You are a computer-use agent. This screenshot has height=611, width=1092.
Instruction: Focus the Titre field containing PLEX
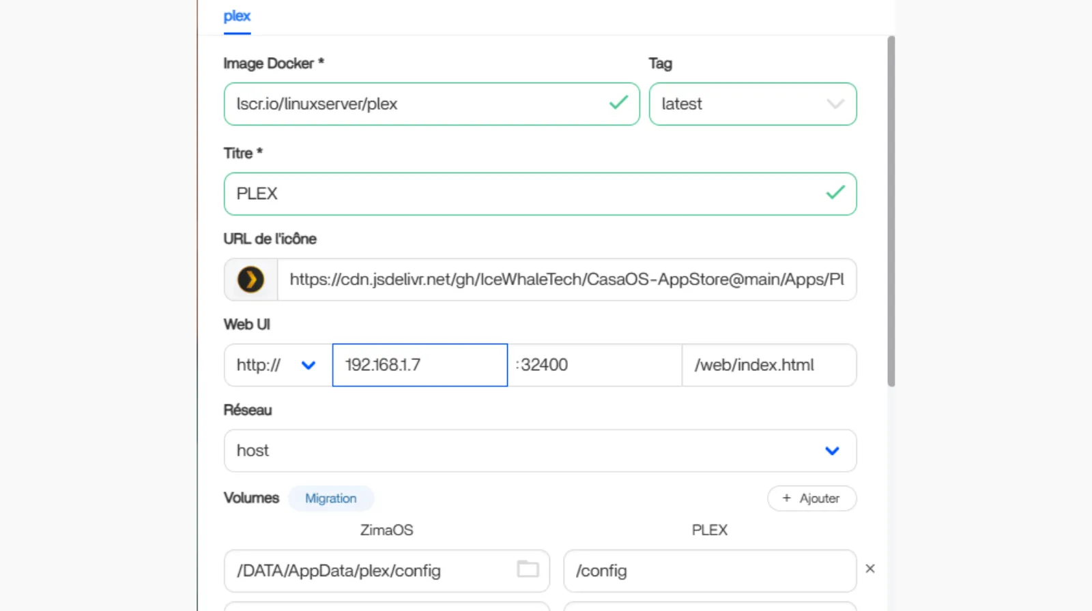point(526,194)
